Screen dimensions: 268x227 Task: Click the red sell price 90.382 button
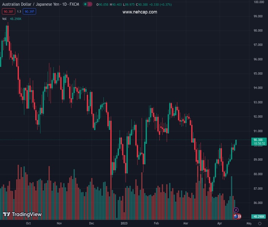[8, 11]
